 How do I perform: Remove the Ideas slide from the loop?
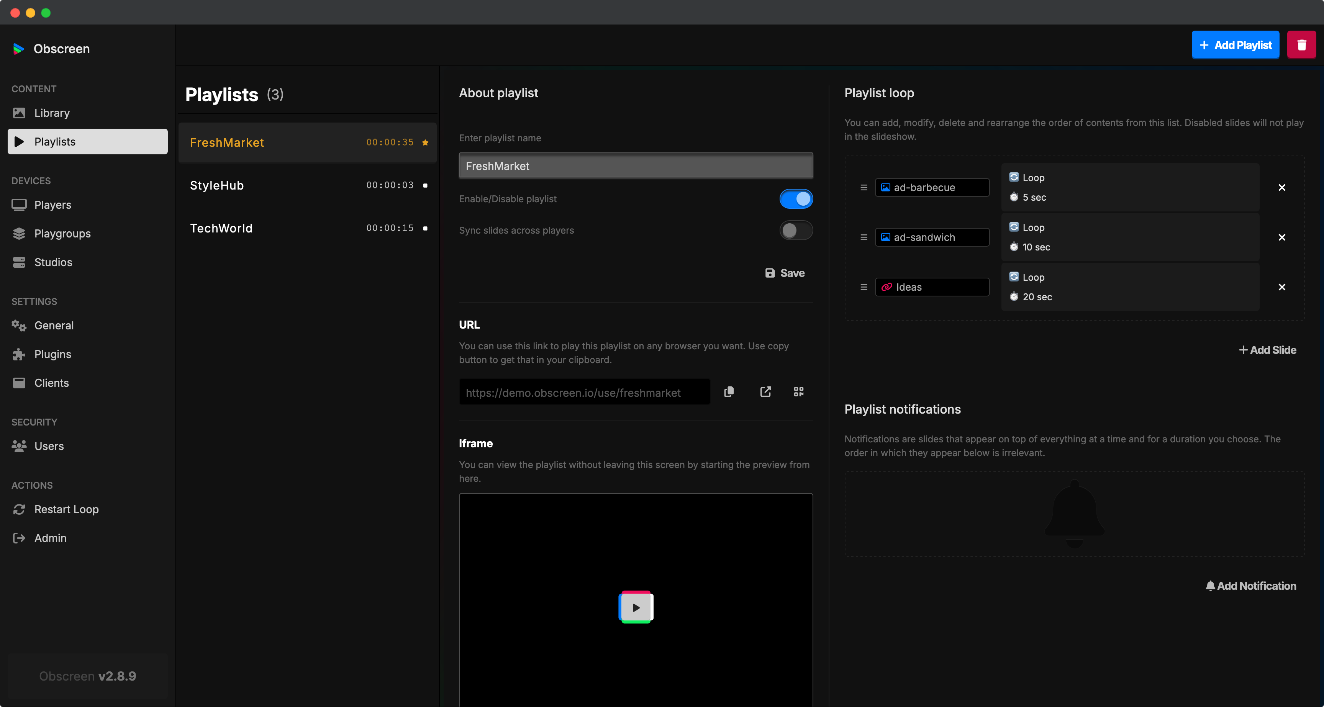pyautogui.click(x=1282, y=287)
